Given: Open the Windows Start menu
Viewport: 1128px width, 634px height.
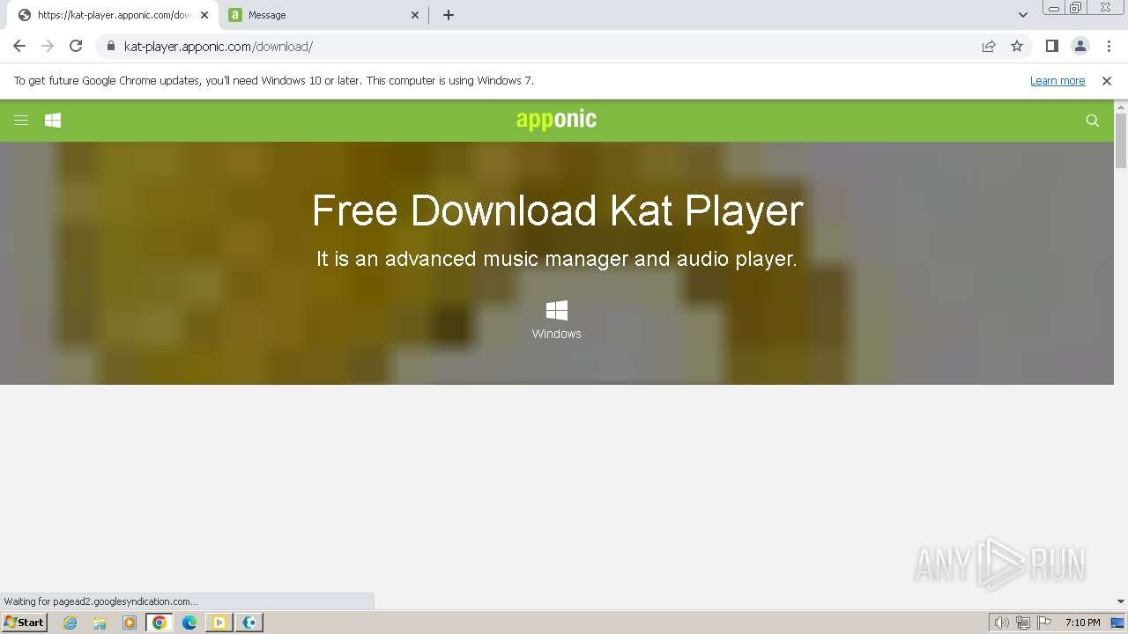Looking at the screenshot, I should tap(24, 623).
